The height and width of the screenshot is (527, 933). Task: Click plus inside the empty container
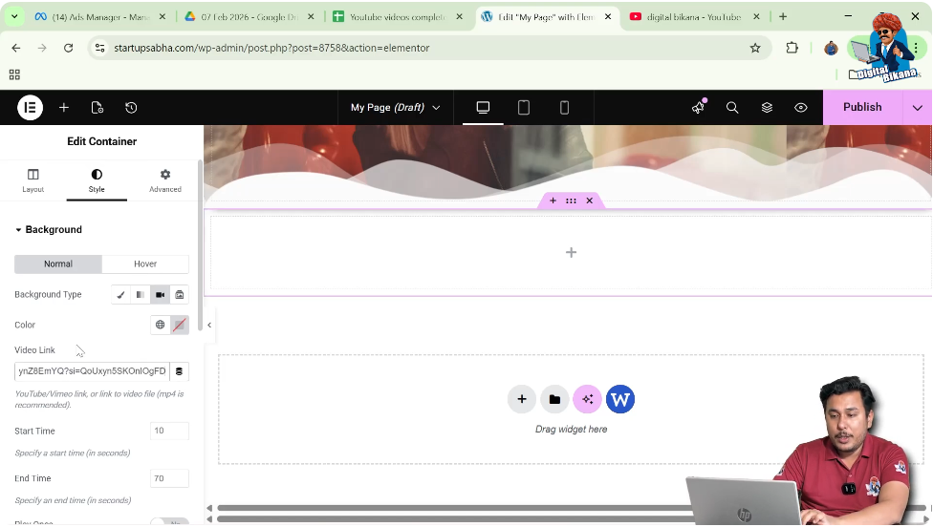pyautogui.click(x=572, y=252)
